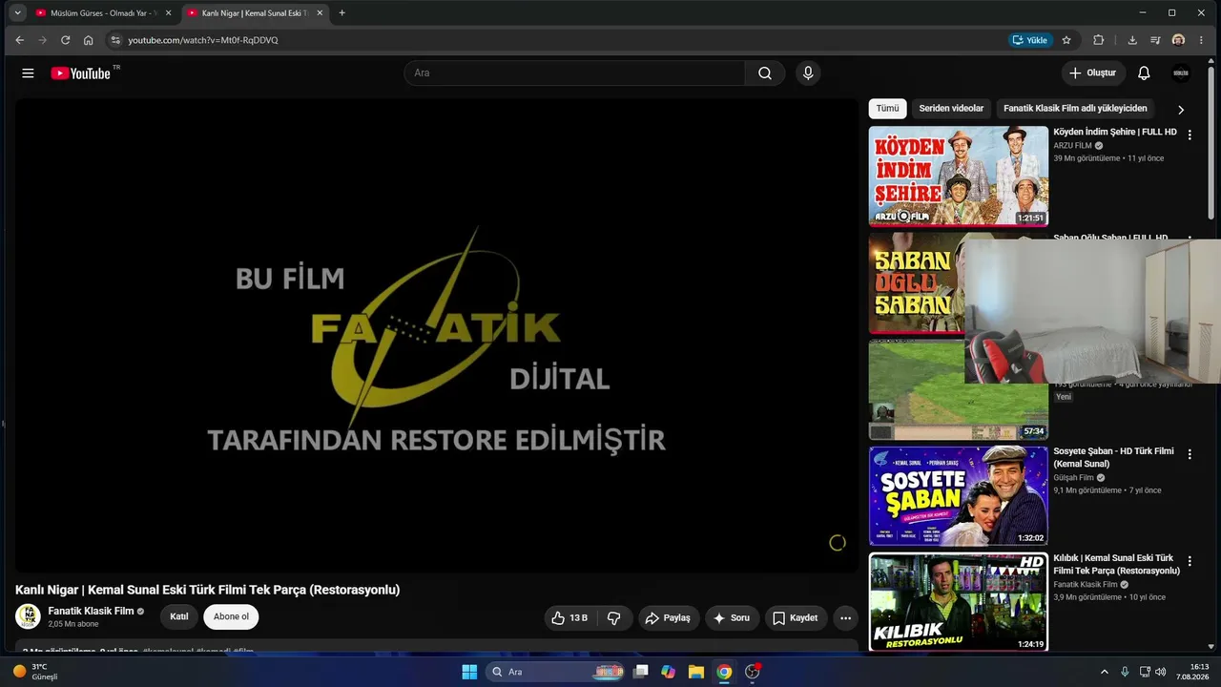Image resolution: width=1221 pixels, height=687 pixels.
Task: Open the Sosyete Şaban video title
Action: coord(1113,458)
